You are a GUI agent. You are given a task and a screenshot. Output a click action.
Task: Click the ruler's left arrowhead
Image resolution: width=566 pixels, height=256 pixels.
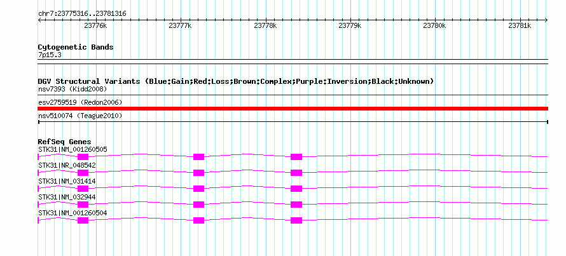[x=39, y=20]
